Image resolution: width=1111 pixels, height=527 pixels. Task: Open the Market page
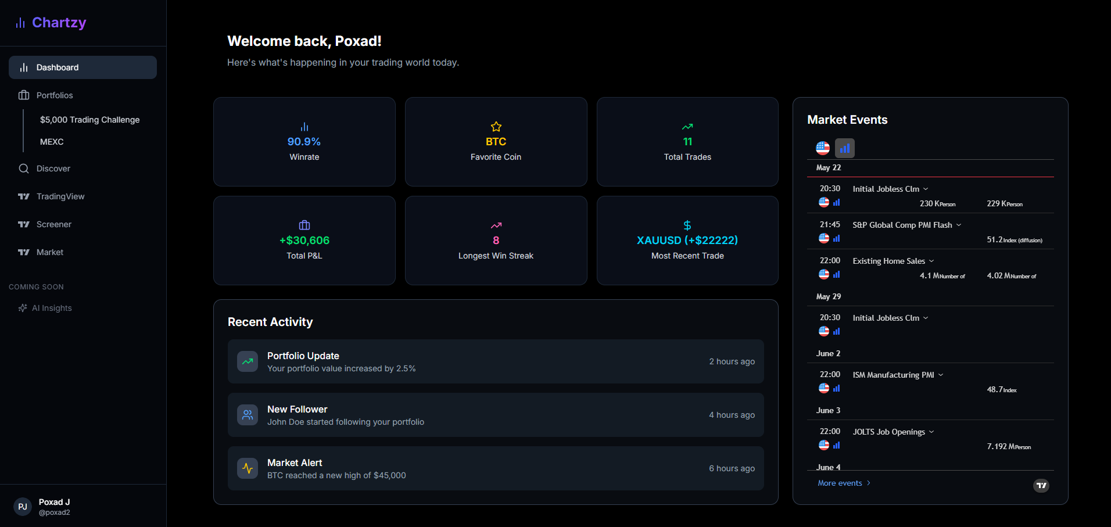point(83,252)
